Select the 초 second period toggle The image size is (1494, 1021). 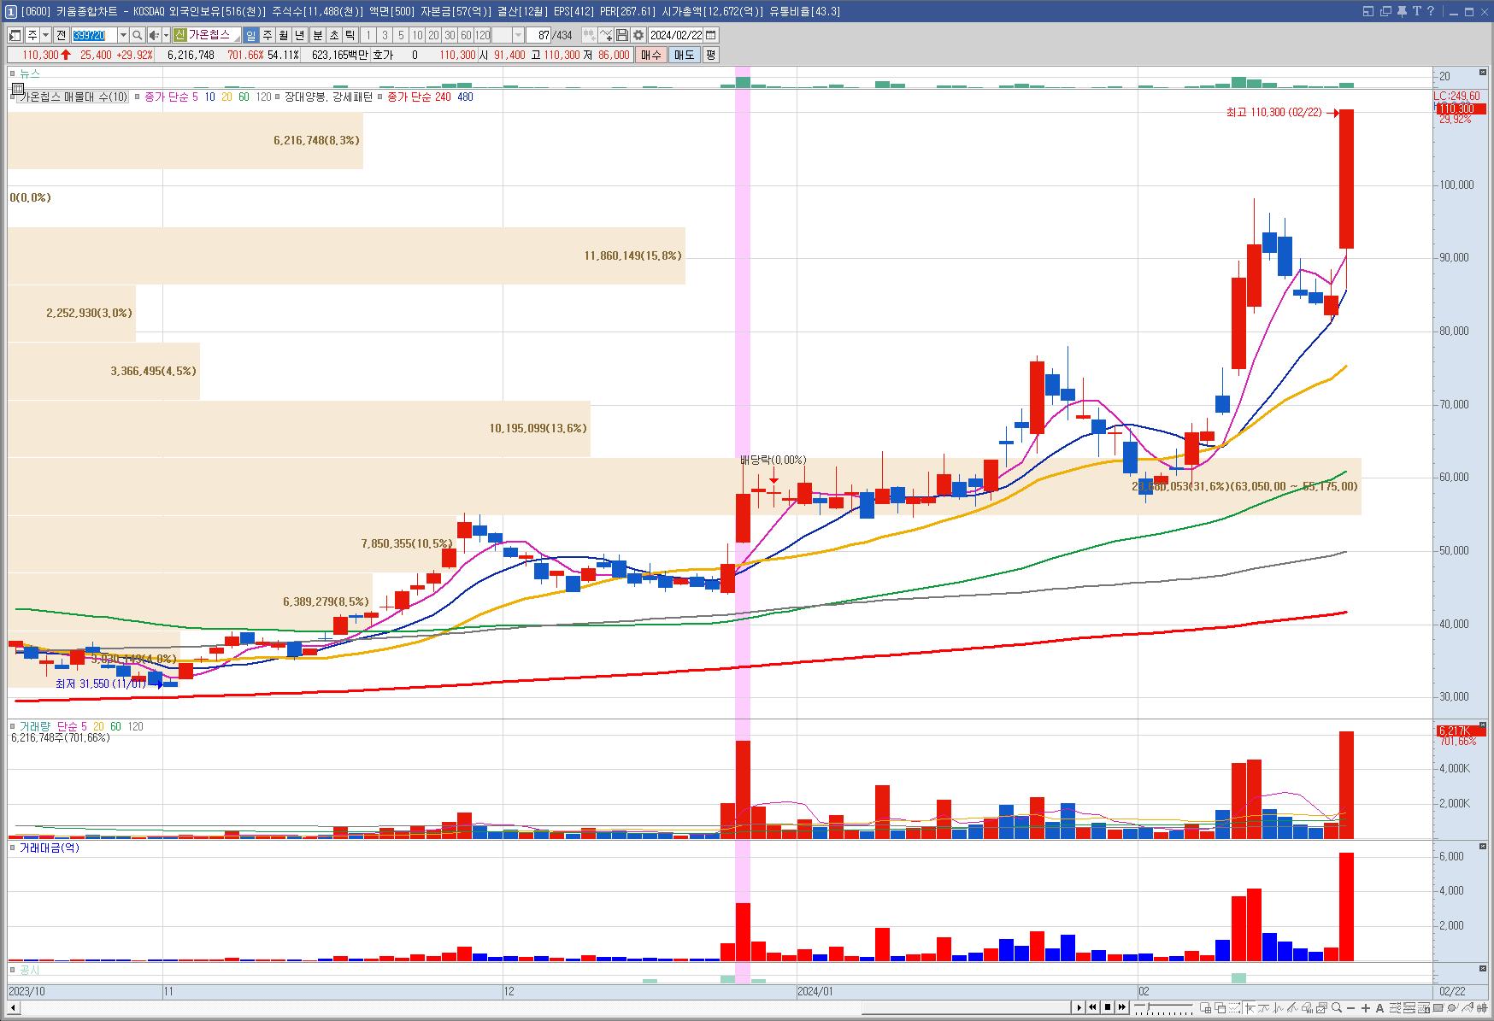click(333, 35)
